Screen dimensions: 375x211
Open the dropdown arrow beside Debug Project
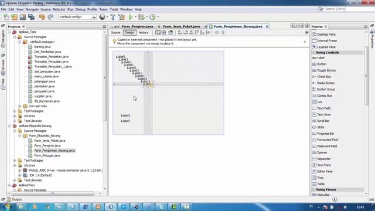146,17
